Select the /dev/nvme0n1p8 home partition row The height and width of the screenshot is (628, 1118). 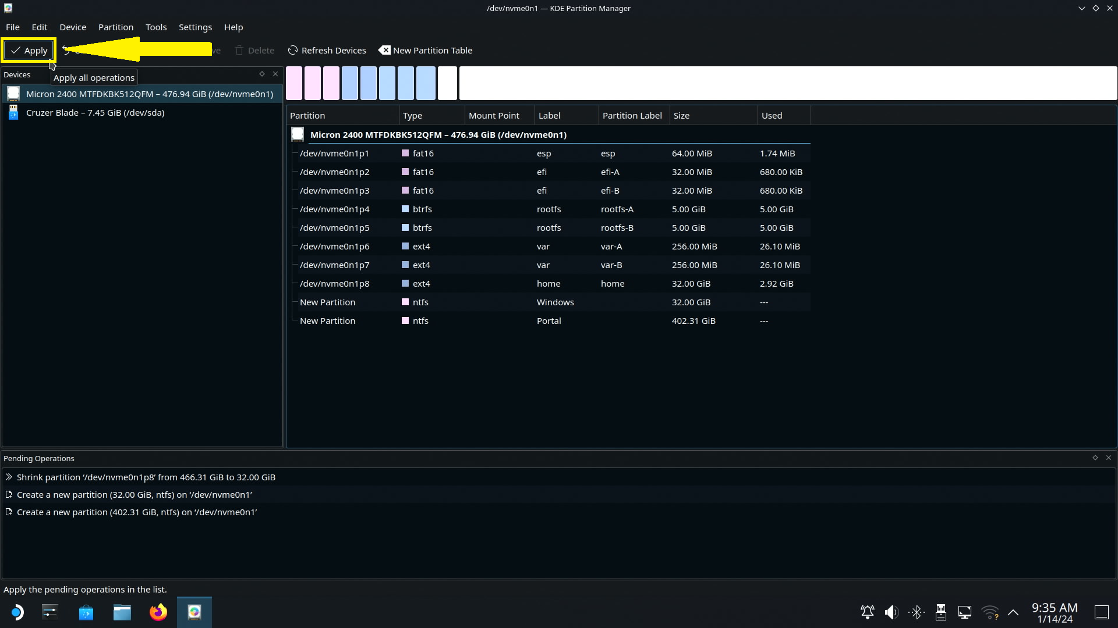334,284
